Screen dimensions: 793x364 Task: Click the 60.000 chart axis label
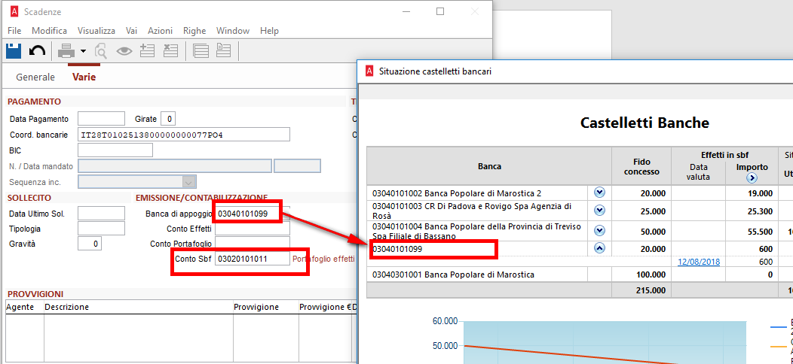[x=445, y=321]
